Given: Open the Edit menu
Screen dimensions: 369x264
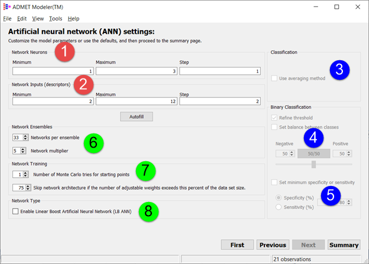Looking at the screenshot, I should [22, 18].
